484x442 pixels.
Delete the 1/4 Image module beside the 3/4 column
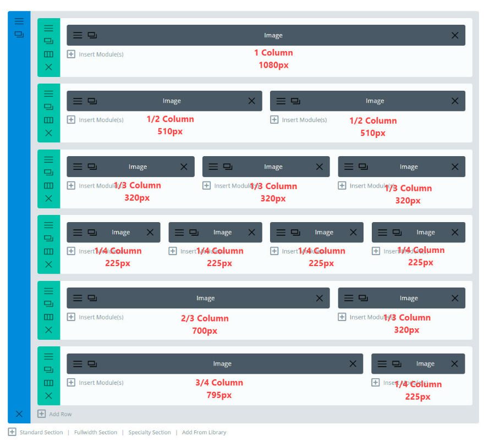(454, 363)
